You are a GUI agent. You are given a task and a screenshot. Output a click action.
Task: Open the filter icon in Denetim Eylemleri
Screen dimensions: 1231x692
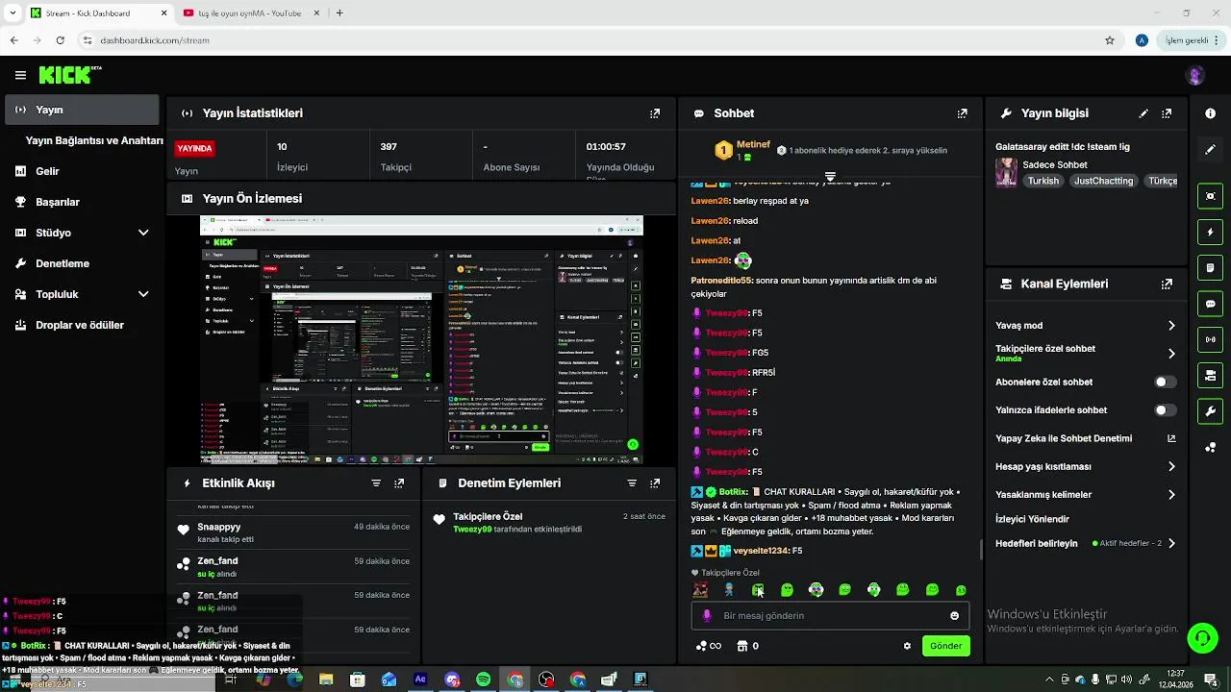click(x=632, y=483)
